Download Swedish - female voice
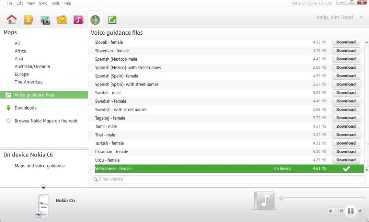Screen dimensions: 369x222 pyautogui.click(x=346, y=101)
